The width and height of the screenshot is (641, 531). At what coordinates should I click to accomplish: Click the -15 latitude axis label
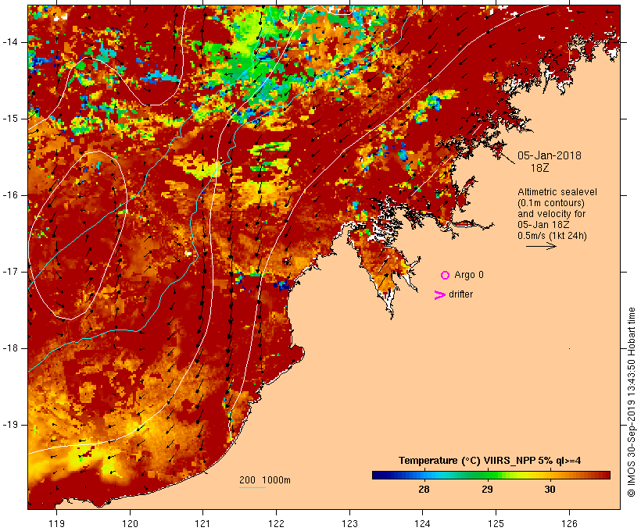(9, 119)
